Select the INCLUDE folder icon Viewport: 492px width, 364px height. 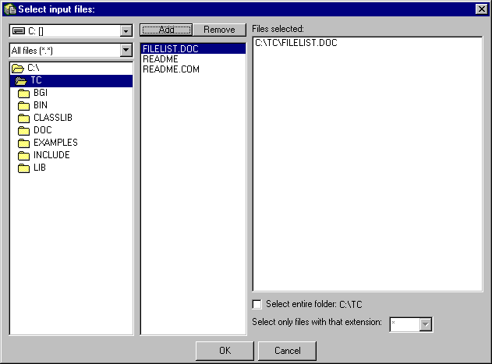[24, 155]
